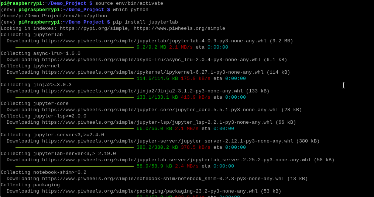
Task: Open the jupyterlab_server-2.25.2 wheel URL
Action: point(176,160)
